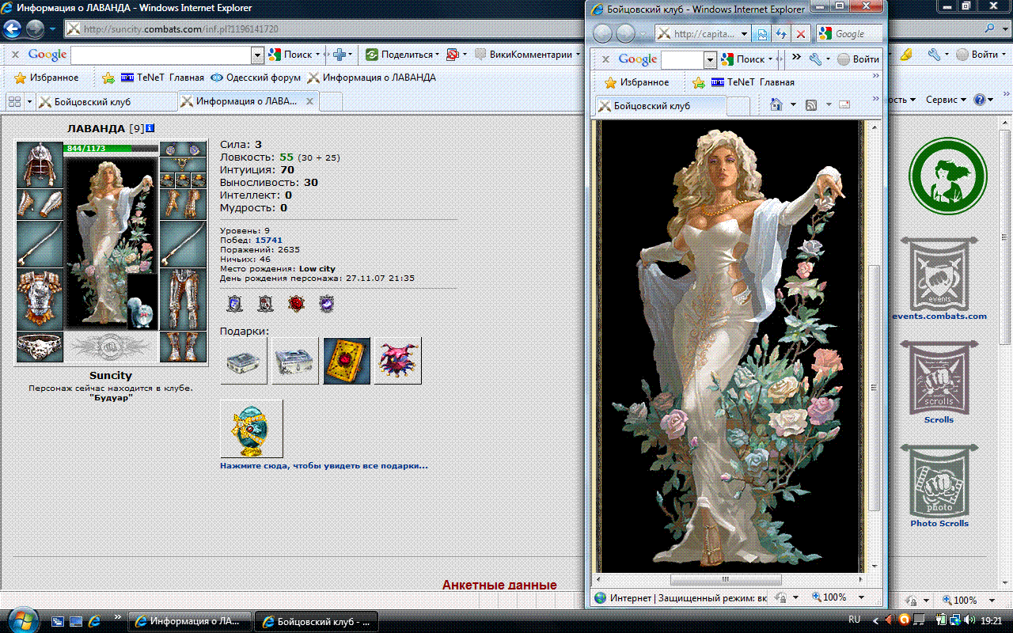Open TeNeT Главная link in back window
This screenshot has height=633, width=1013.
pyautogui.click(x=162, y=78)
